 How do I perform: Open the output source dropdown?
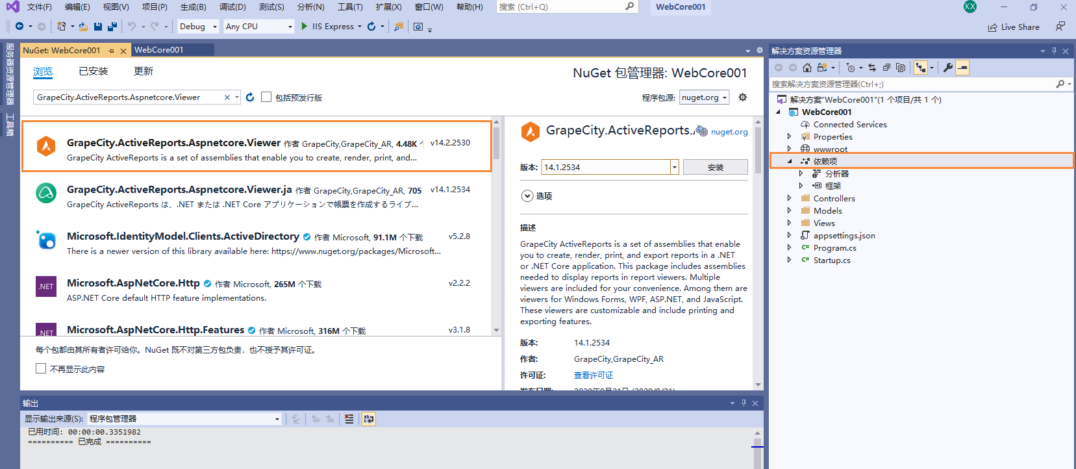coord(184,419)
